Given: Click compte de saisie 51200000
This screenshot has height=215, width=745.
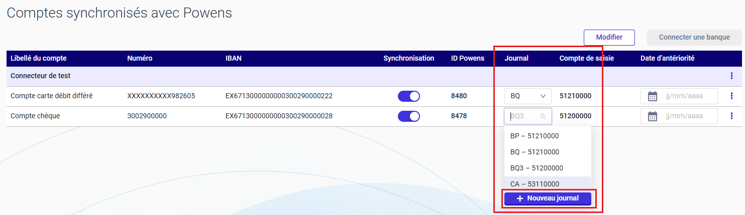Looking at the screenshot, I should (575, 116).
